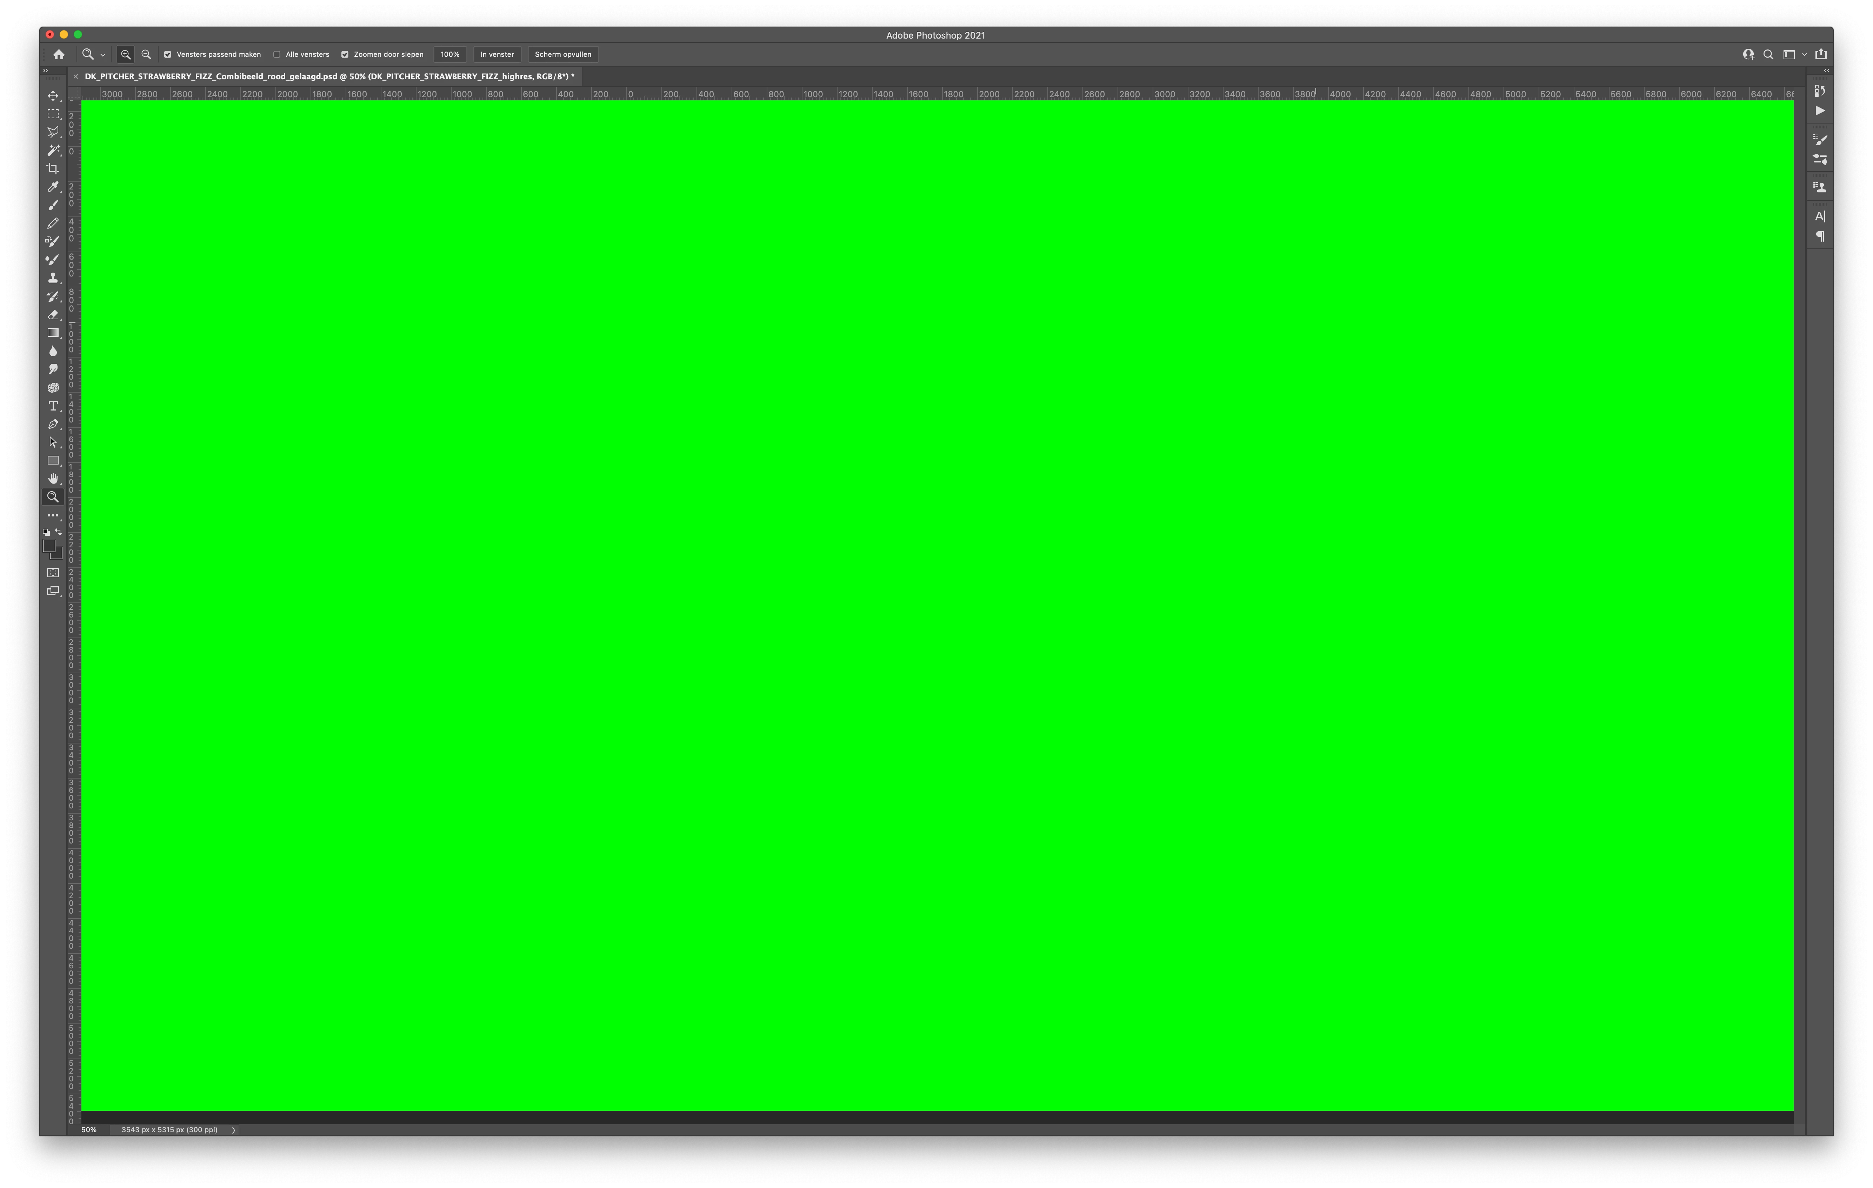Pick the Eyedropper tool
Screen dimensions: 1873x1188
point(53,187)
